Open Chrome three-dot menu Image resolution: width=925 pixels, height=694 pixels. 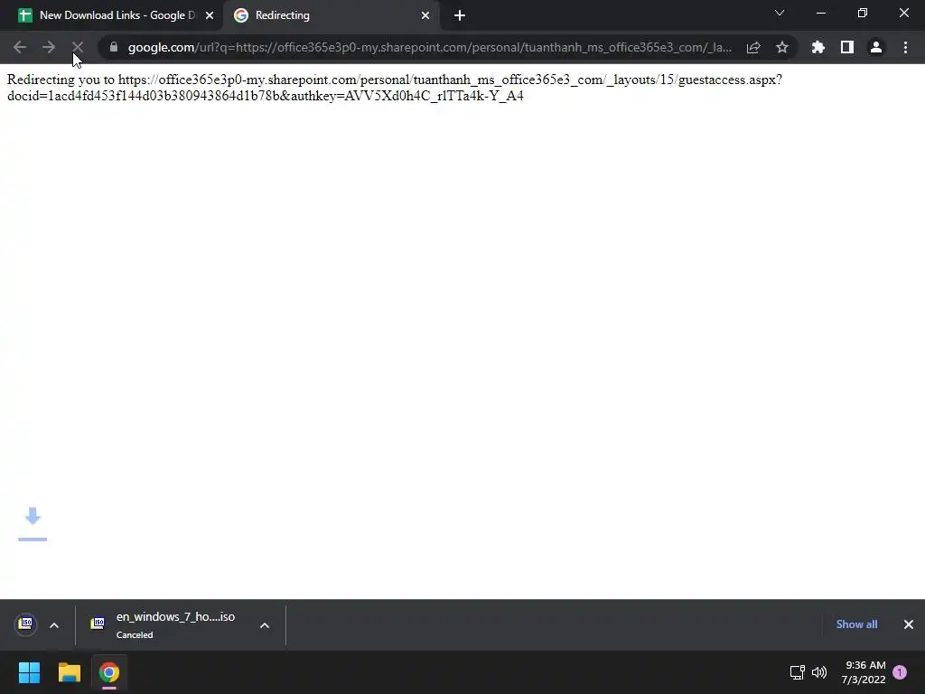905,47
